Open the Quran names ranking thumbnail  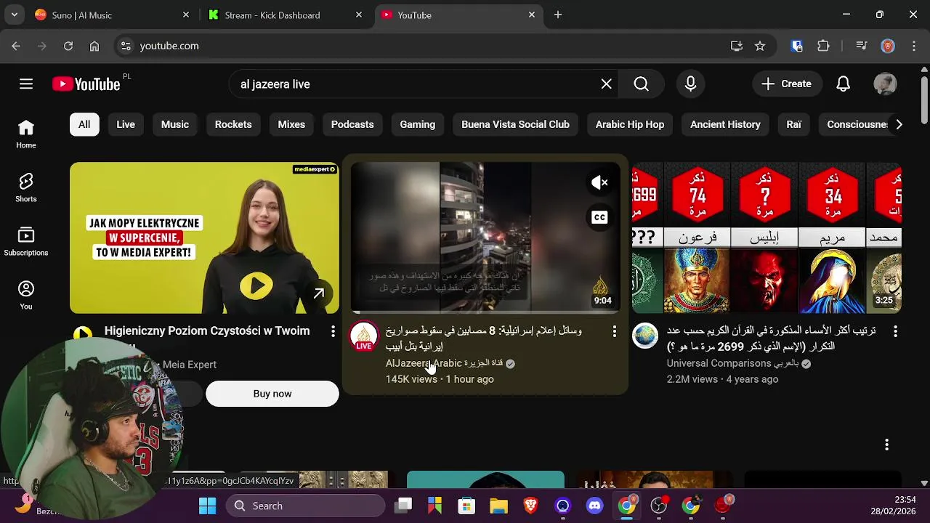click(767, 238)
